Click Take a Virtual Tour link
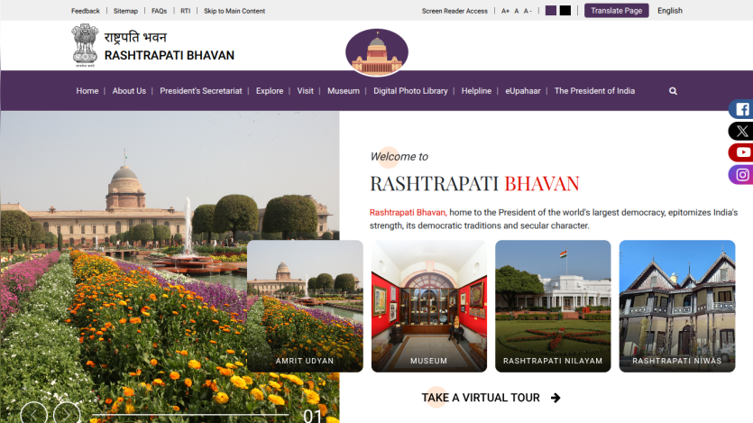The width and height of the screenshot is (753, 423). 481,398
